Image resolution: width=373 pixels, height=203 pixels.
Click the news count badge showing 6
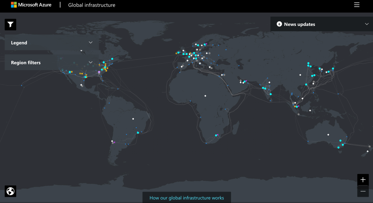279,24
